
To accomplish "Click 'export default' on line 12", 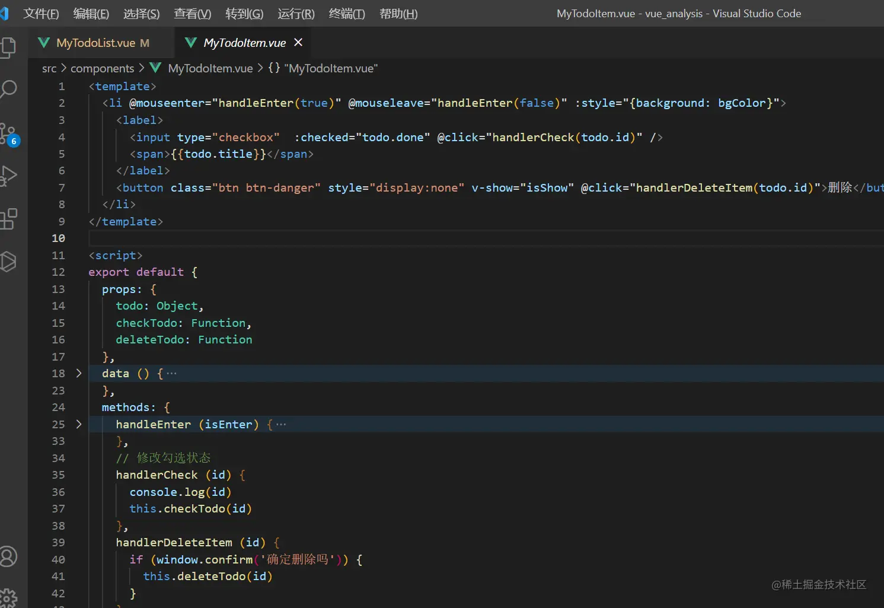I will click(x=136, y=272).
